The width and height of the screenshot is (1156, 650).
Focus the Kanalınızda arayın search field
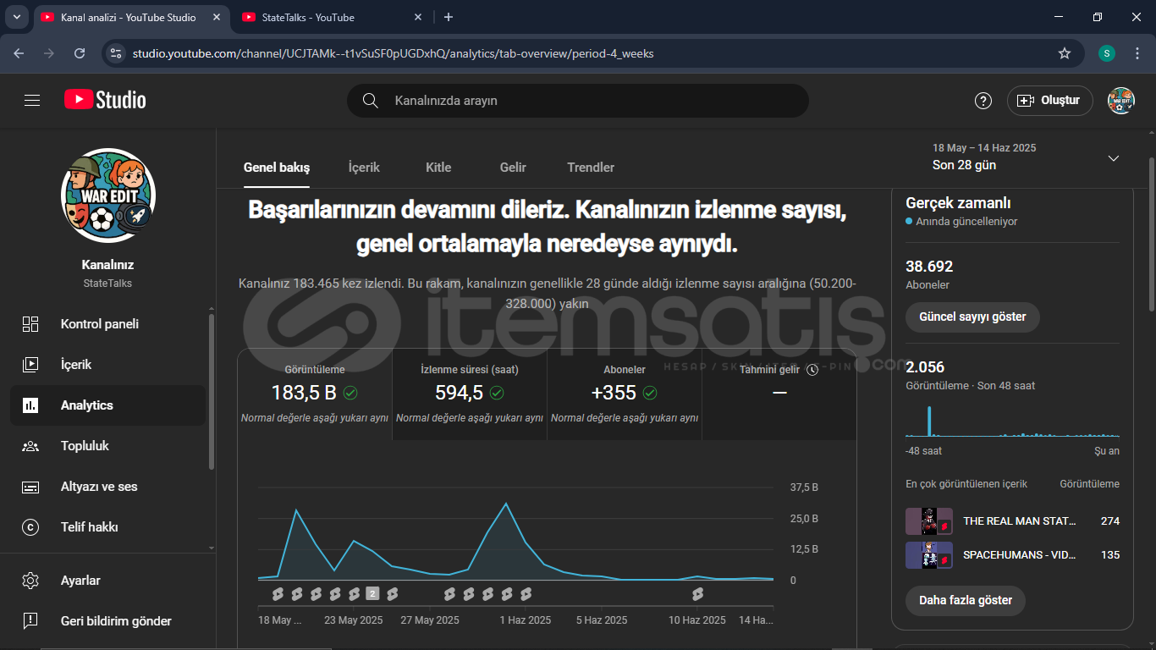tap(578, 101)
